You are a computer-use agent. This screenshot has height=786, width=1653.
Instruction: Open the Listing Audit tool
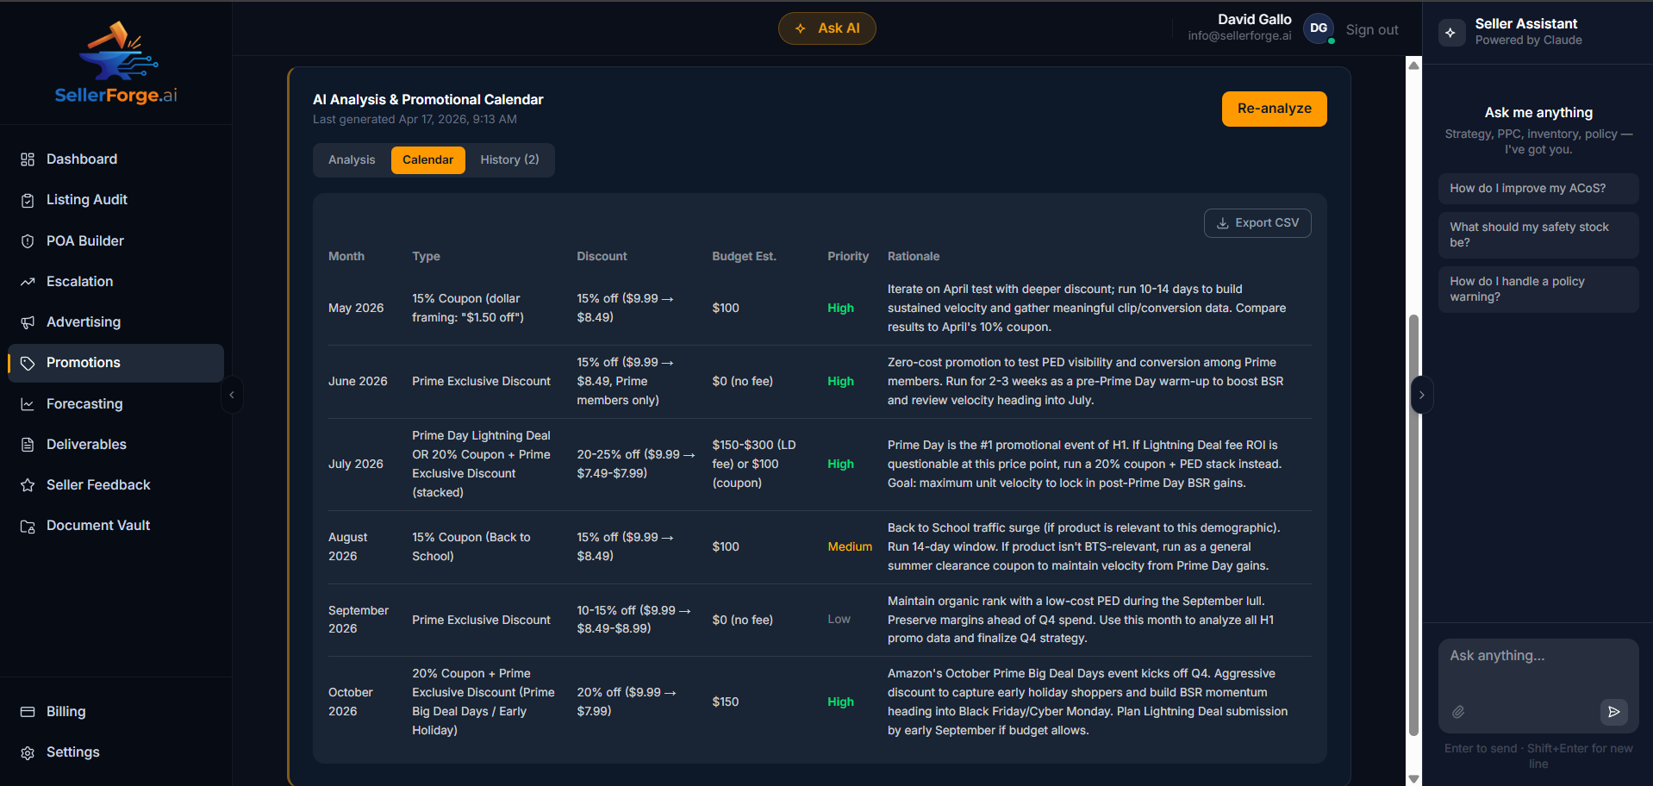(x=86, y=199)
